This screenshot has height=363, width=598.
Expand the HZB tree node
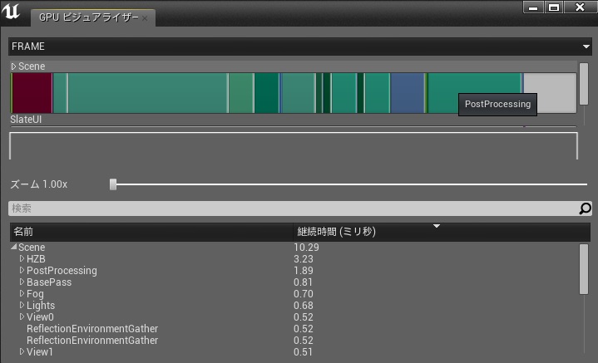[22, 258]
